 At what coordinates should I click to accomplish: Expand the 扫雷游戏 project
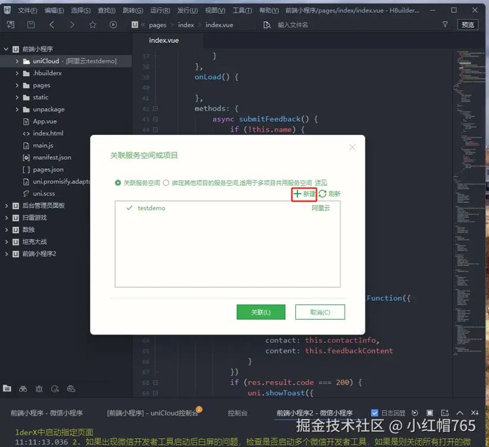[x=6, y=218]
